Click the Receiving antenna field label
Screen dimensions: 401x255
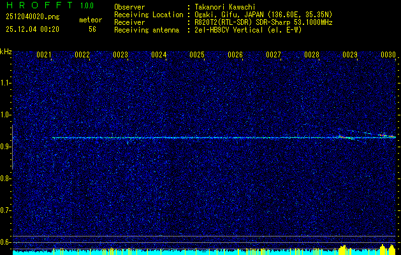(x=147, y=30)
